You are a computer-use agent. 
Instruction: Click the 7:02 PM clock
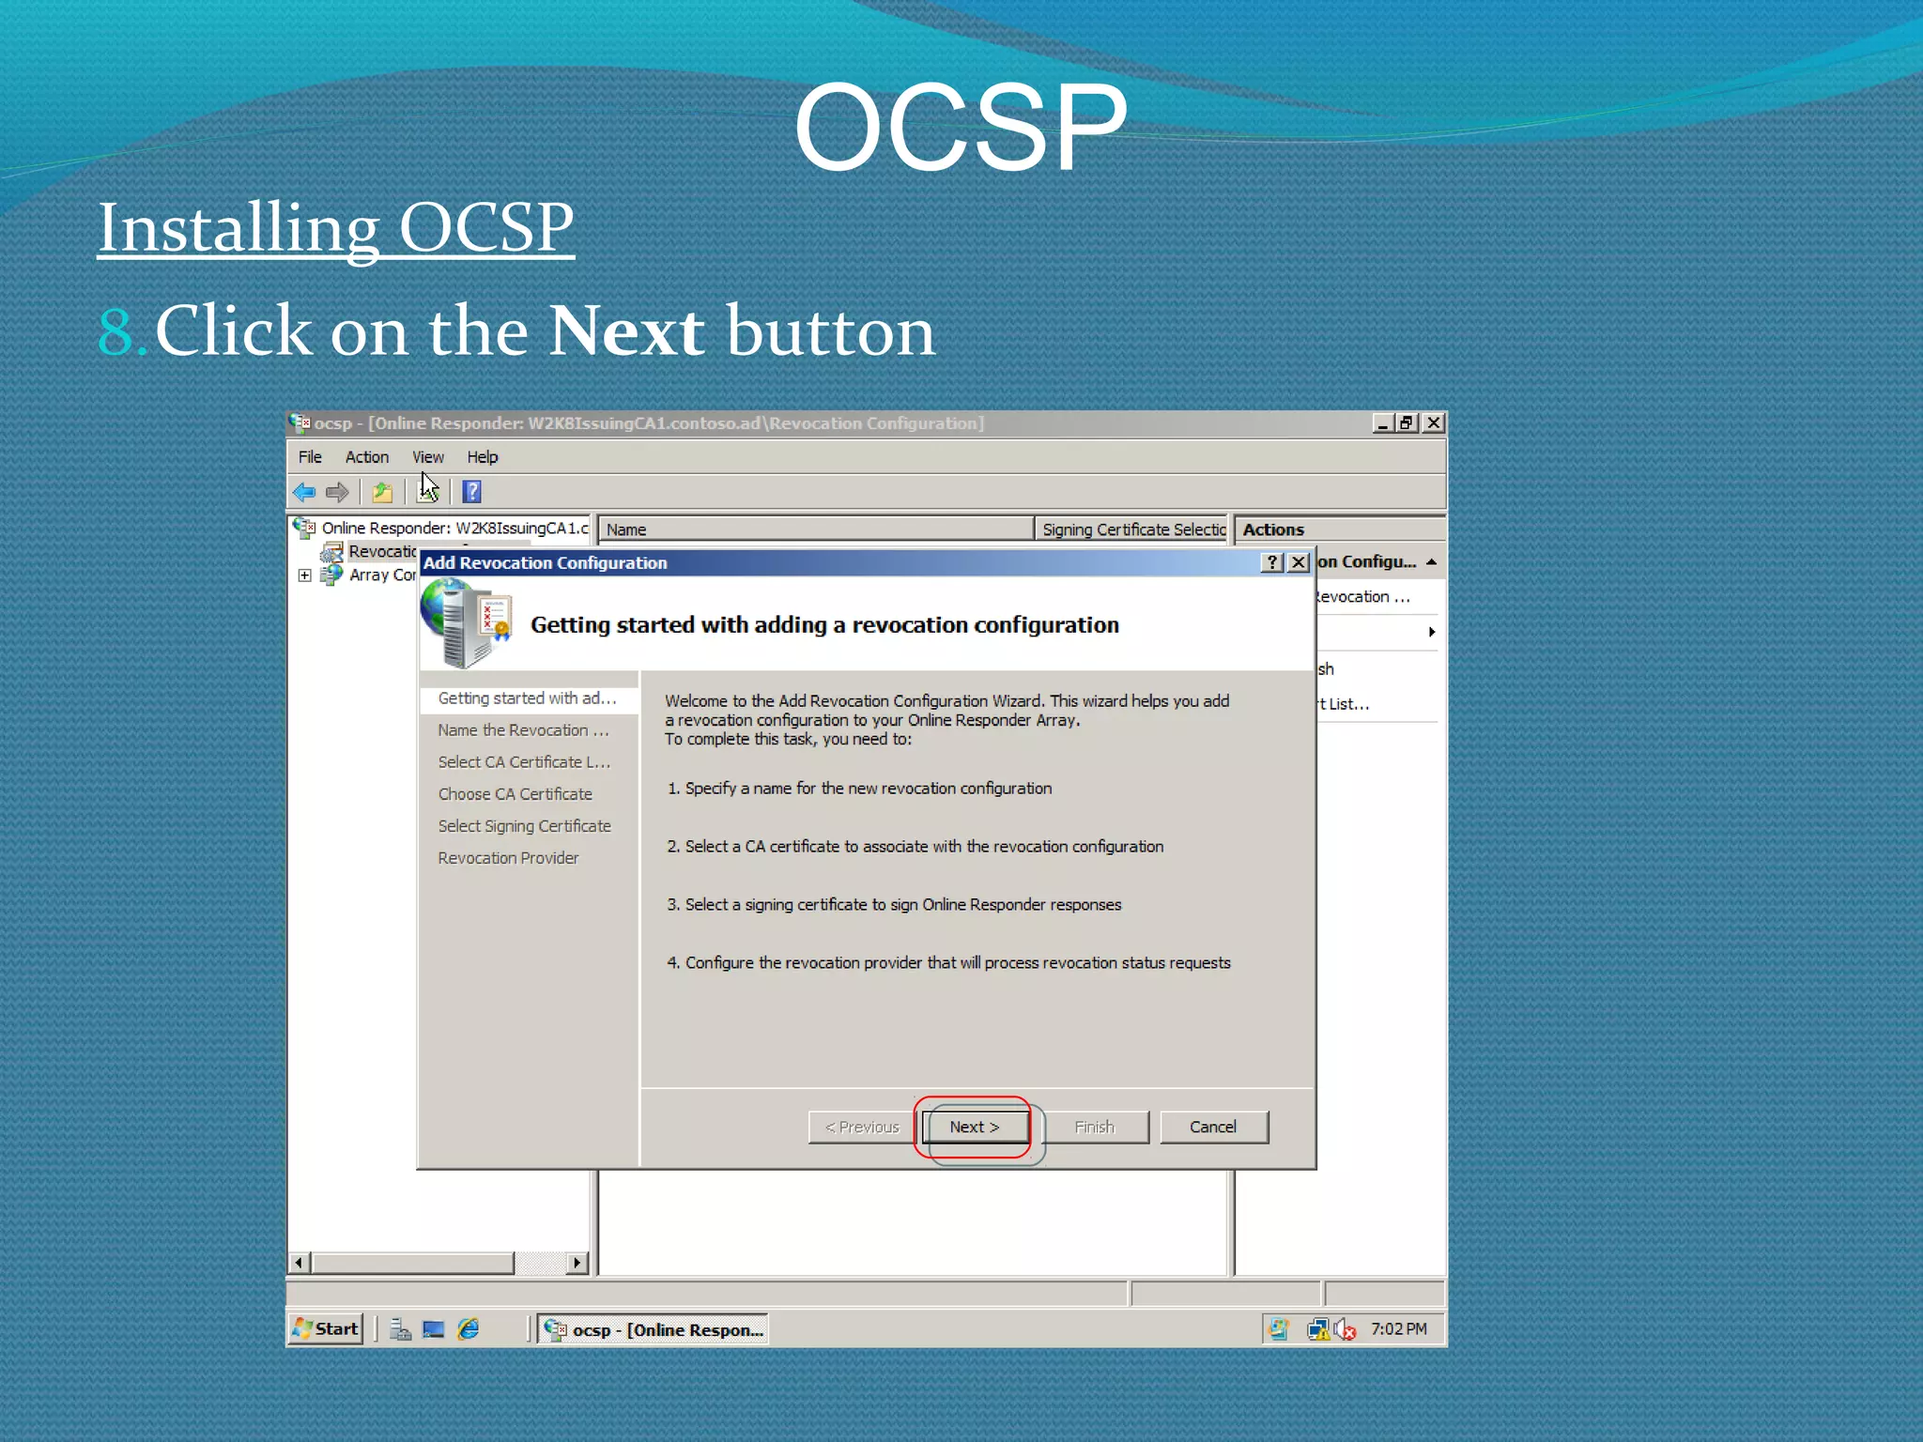point(1398,1329)
